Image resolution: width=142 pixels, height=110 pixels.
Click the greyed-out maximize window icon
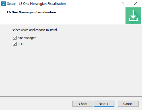coord(122,4)
